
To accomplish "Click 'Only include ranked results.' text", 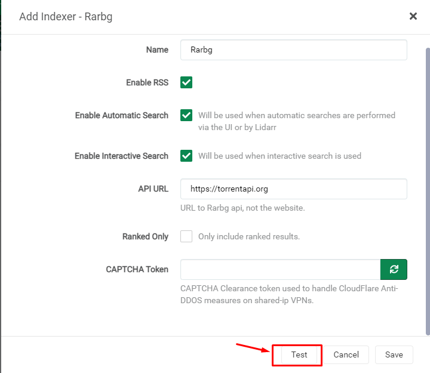I will [249, 236].
